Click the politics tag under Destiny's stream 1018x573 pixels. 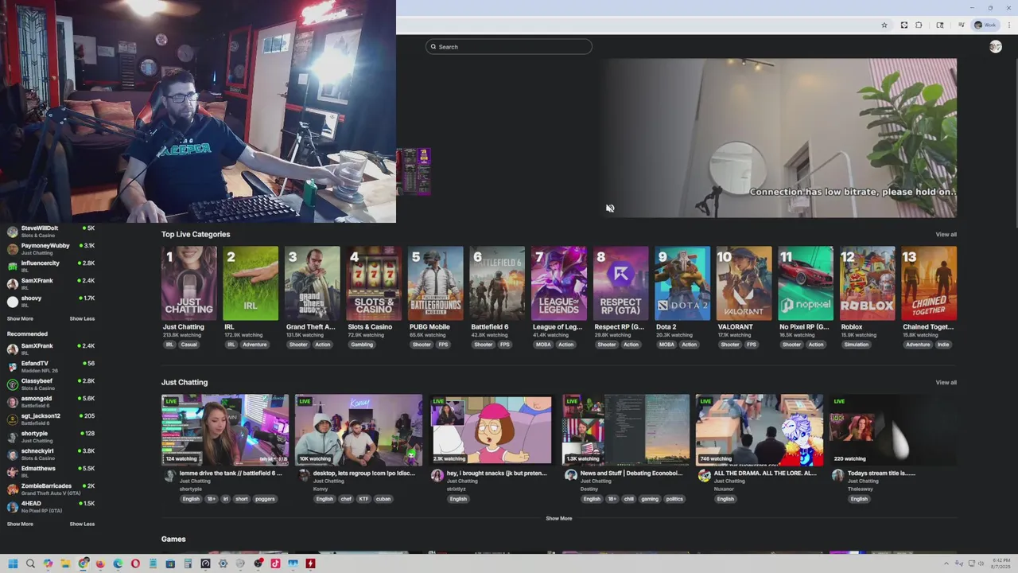pyautogui.click(x=674, y=499)
